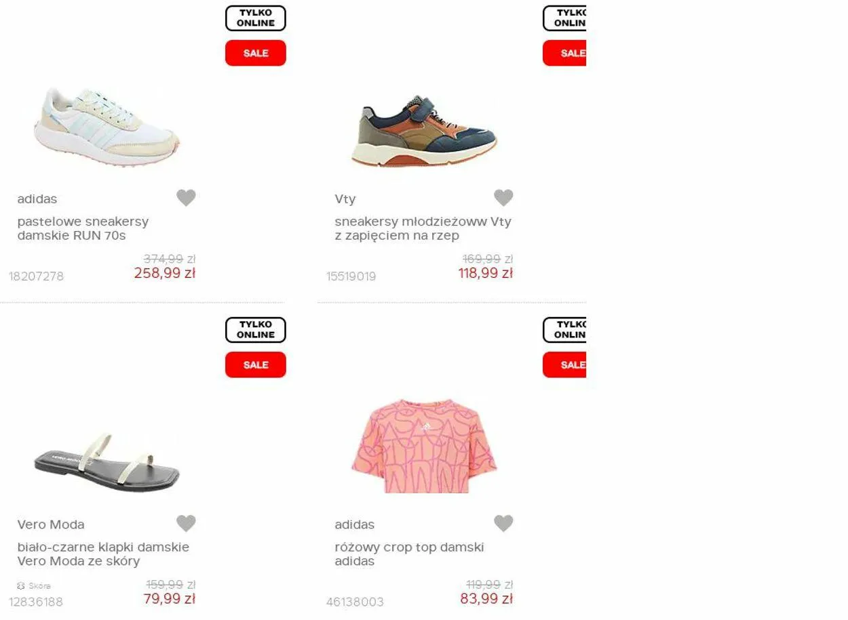
Task: Click the Vty brand label
Action: pyautogui.click(x=345, y=199)
